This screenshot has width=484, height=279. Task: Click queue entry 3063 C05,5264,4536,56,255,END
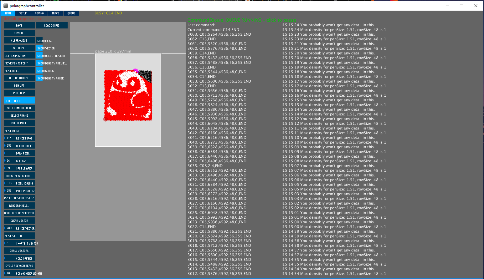pyautogui.click(x=219, y=34)
